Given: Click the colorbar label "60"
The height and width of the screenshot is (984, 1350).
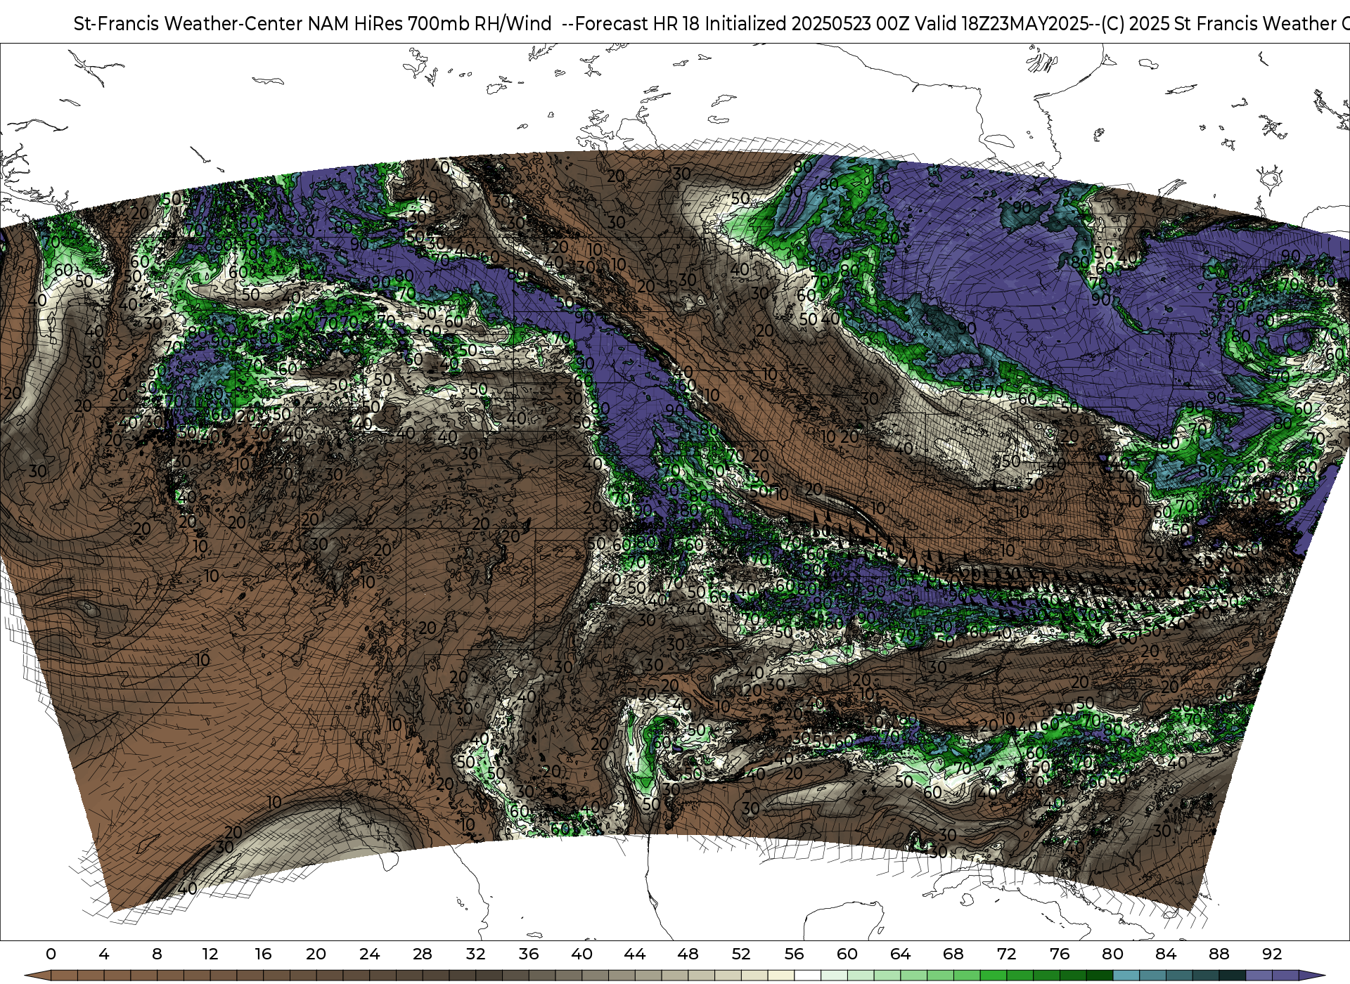Looking at the screenshot, I should [x=847, y=954].
